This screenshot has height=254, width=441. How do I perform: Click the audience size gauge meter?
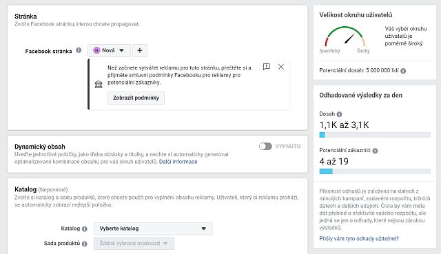[345, 36]
